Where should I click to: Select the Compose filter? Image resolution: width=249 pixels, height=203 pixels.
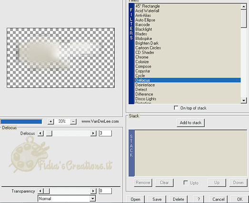pyautogui.click(x=188, y=66)
